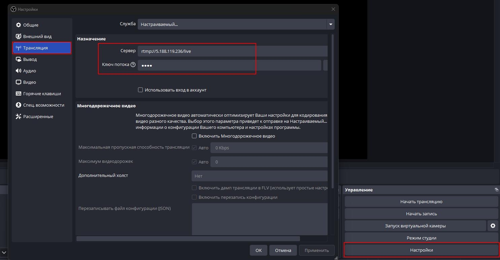The image size is (500, 260).
Task: Click the General settings gear icon
Action: pyautogui.click(x=19, y=25)
